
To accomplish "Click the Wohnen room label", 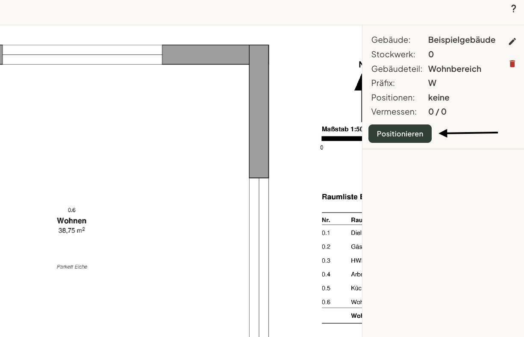I will pyautogui.click(x=72, y=221).
